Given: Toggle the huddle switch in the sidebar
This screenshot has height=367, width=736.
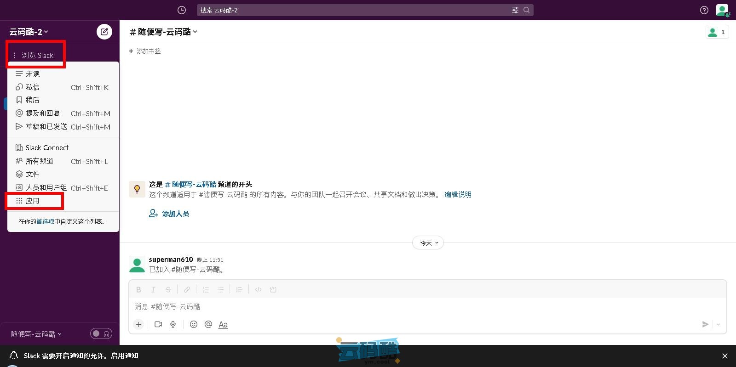Looking at the screenshot, I should click(101, 333).
